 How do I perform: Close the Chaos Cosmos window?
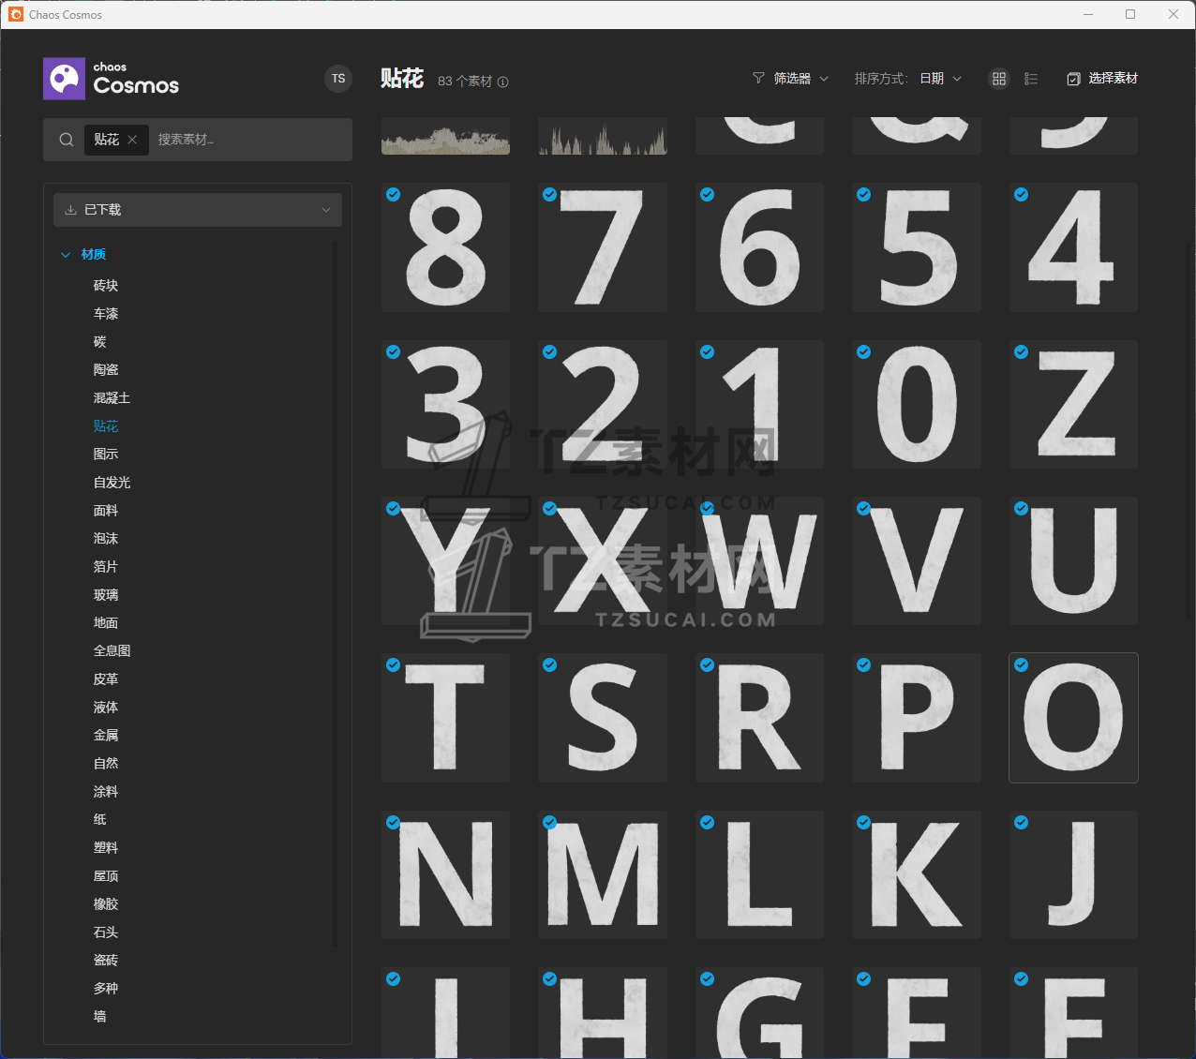1174,14
